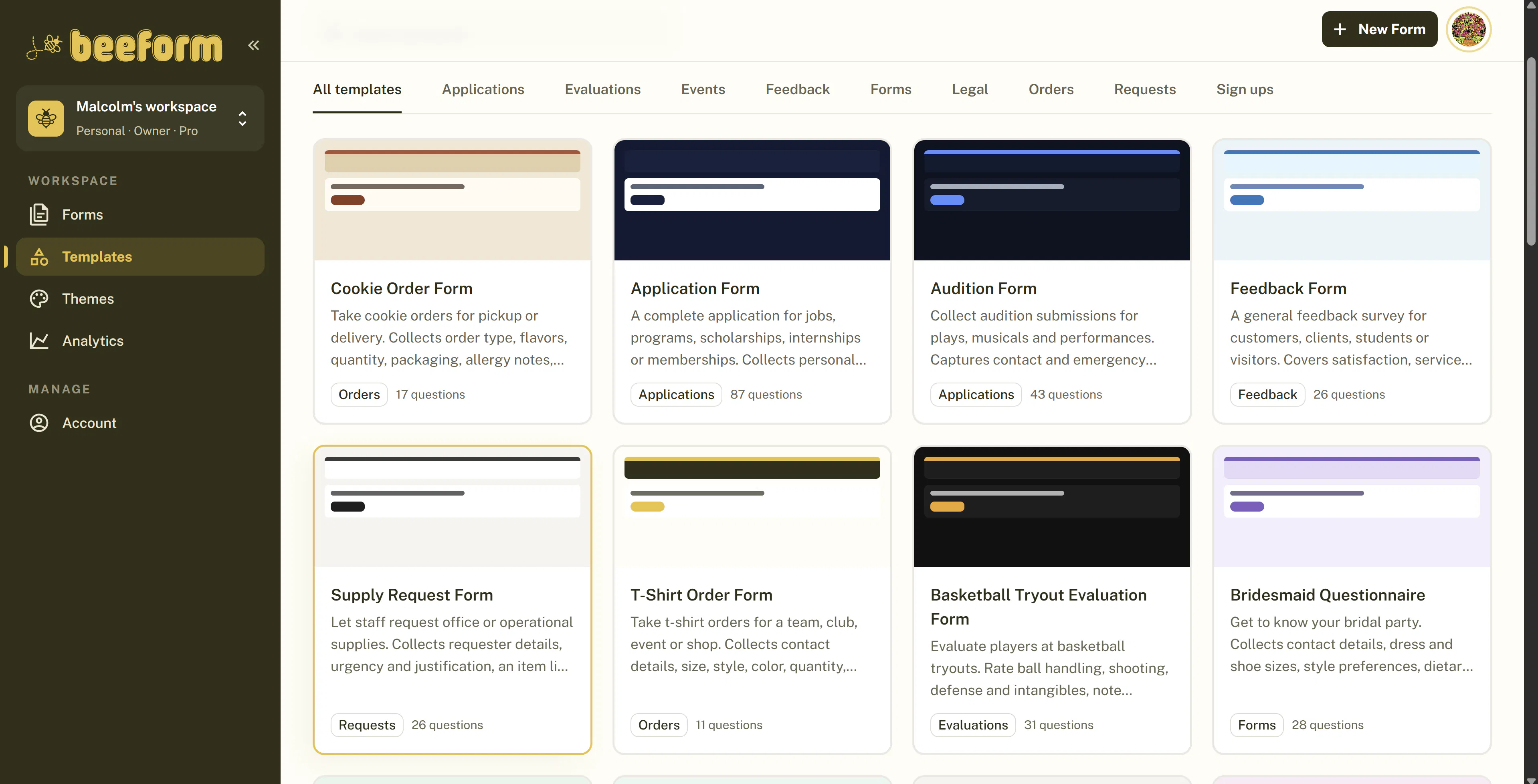Open the Bridesmaid Questionnaire preview thumbnail
The image size is (1538, 784).
[1351, 506]
